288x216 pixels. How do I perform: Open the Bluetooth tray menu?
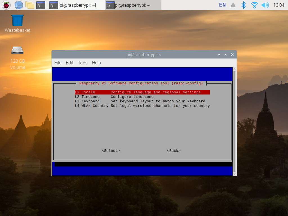243,5
